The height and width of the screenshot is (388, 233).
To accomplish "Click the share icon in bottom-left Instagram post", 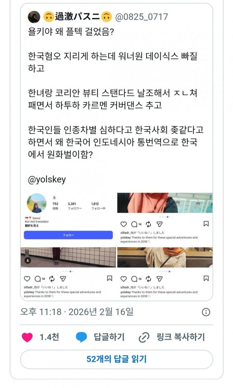I will point(63,279).
